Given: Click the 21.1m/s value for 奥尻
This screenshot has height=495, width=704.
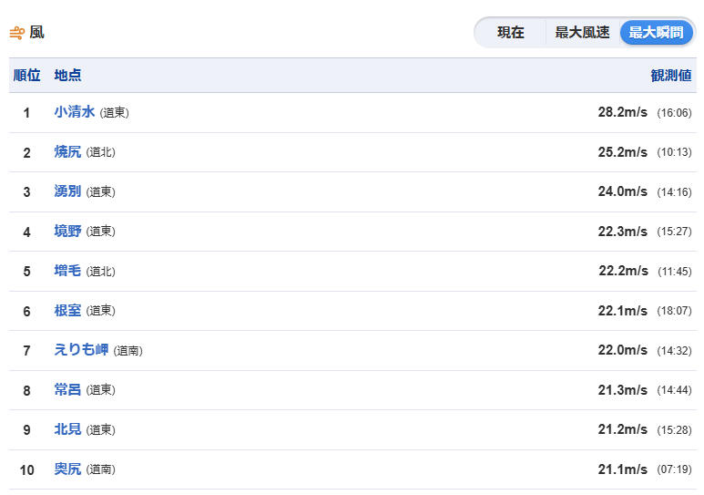Looking at the screenshot, I should [x=623, y=469].
